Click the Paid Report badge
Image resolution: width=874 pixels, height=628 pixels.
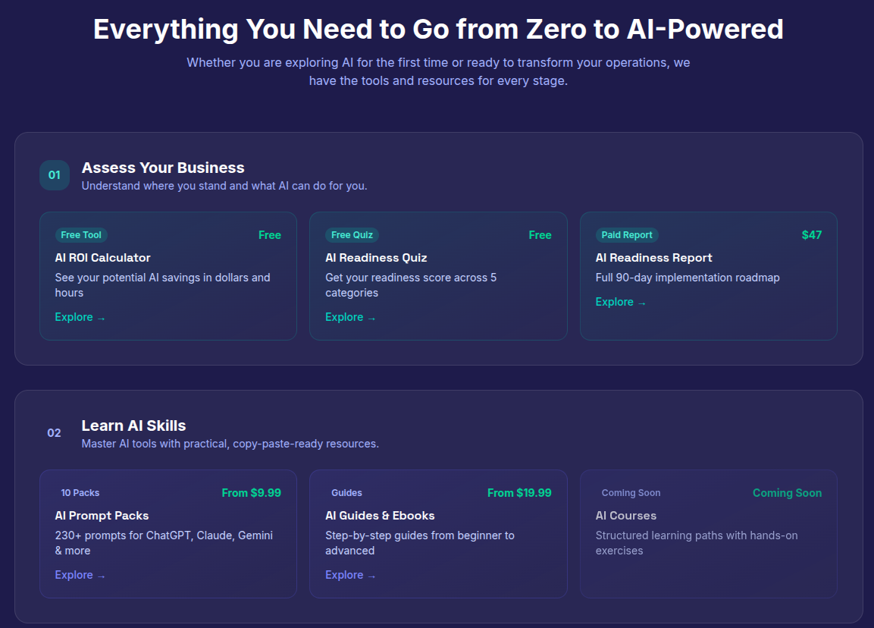tap(627, 235)
